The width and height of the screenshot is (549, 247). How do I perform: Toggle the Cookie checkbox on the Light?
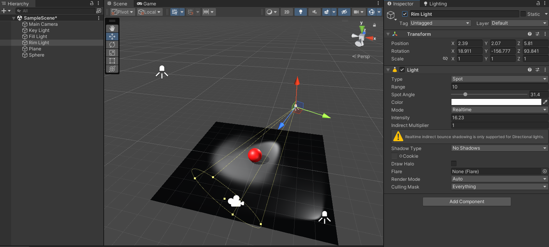(x=394, y=156)
